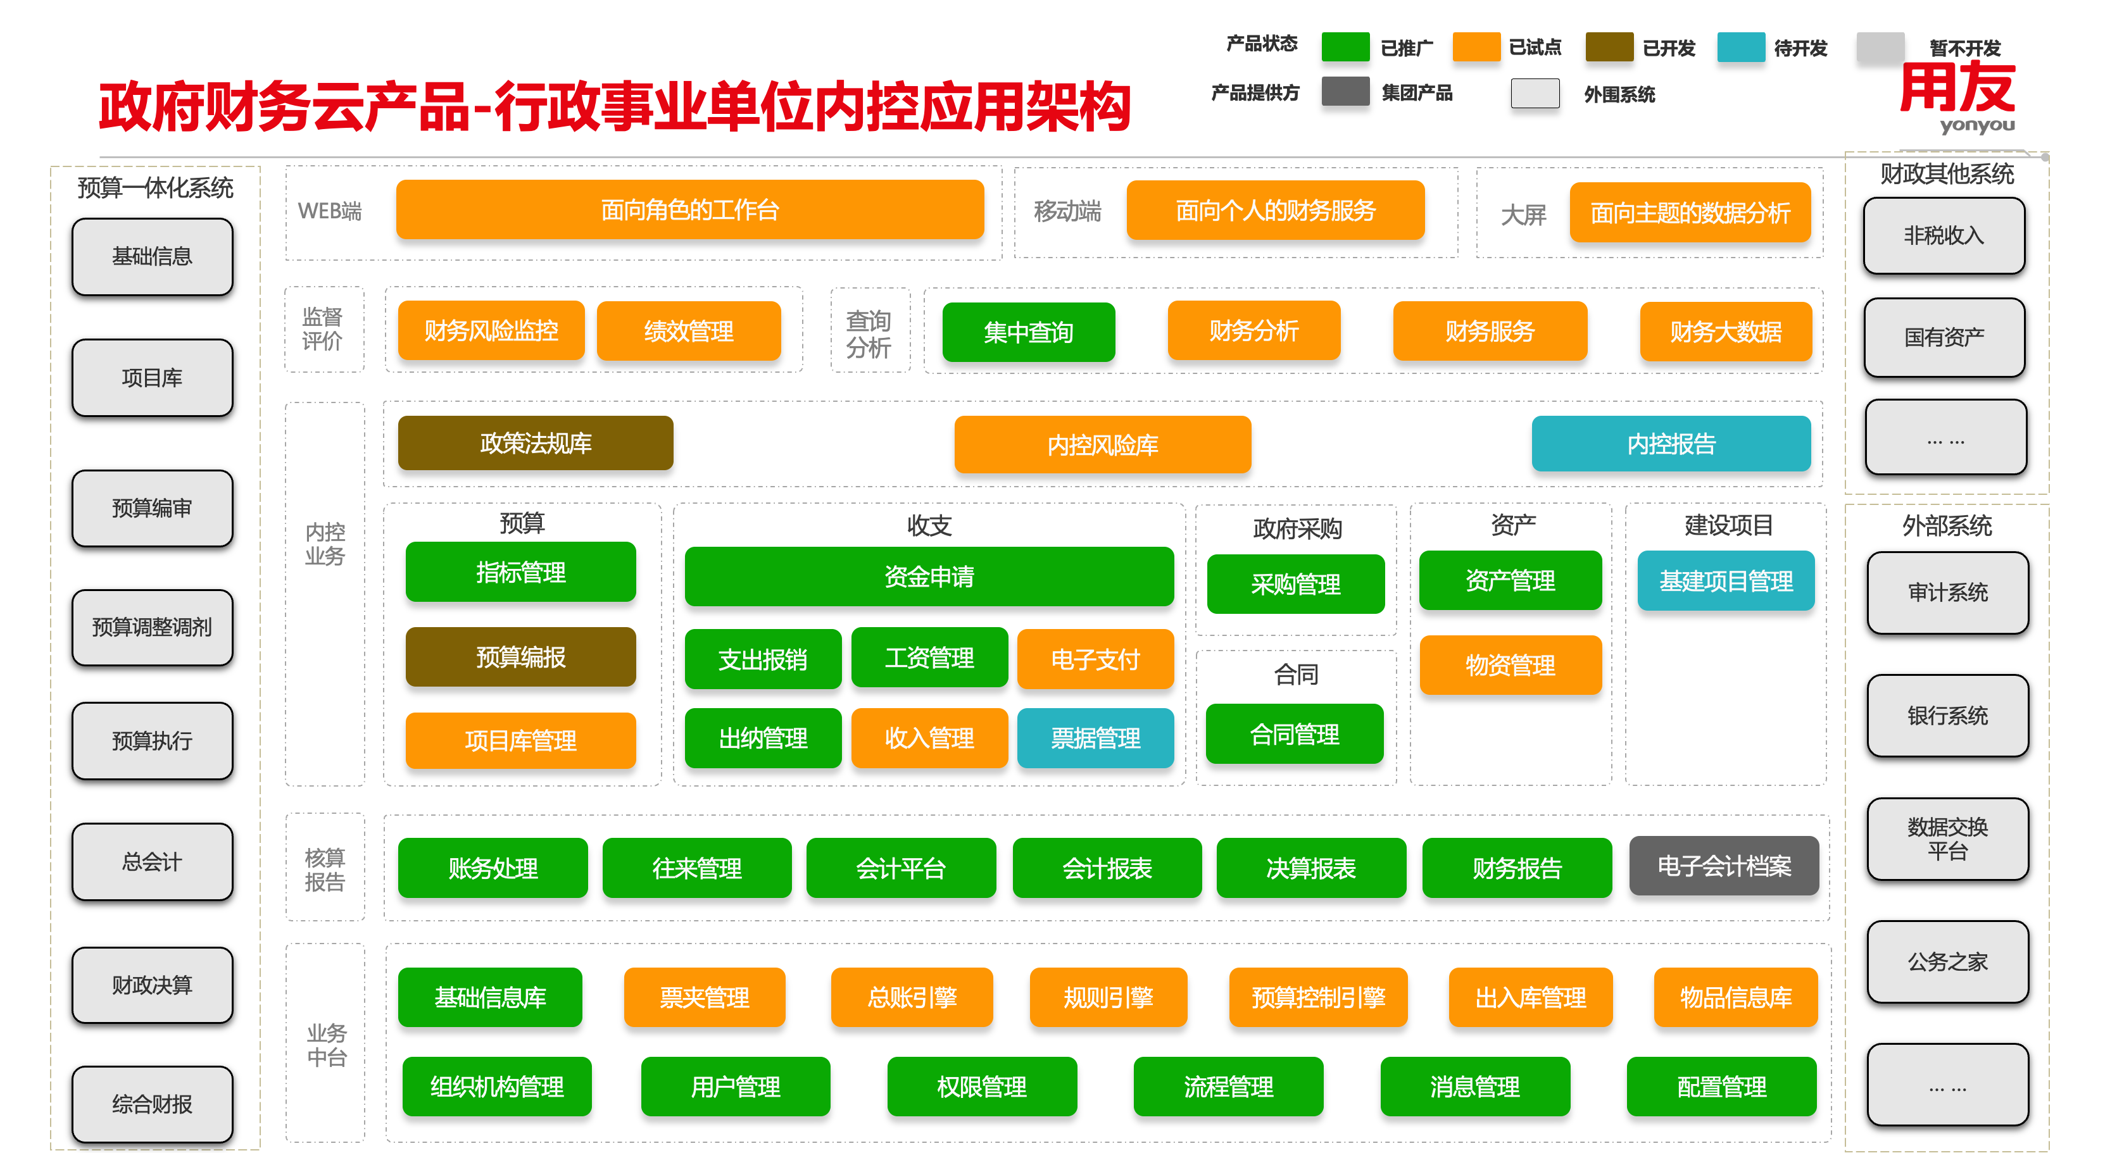Image resolution: width=2117 pixels, height=1153 pixels.
Task: Select the 决算报表 module
Action: tap(1311, 868)
